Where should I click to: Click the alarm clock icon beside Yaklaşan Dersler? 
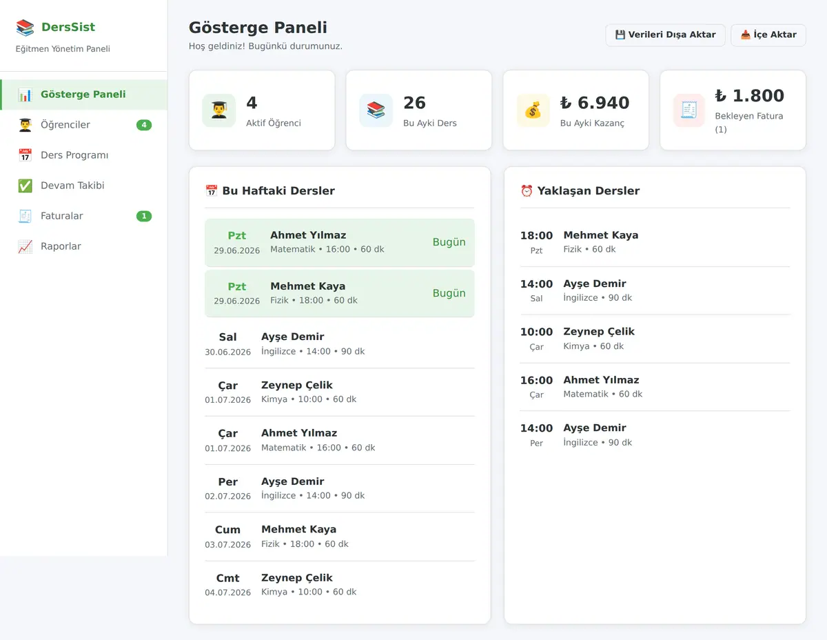click(x=527, y=191)
